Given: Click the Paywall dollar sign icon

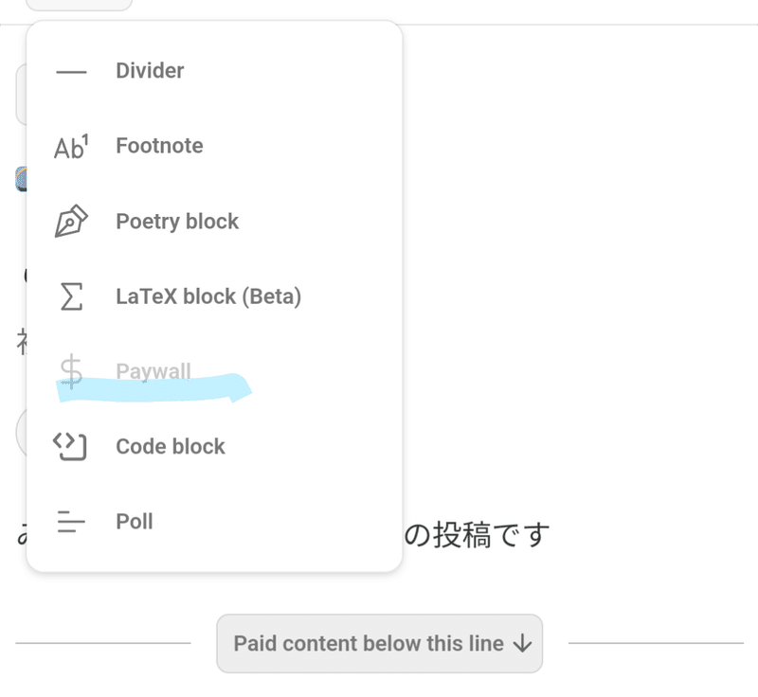Looking at the screenshot, I should (x=71, y=371).
